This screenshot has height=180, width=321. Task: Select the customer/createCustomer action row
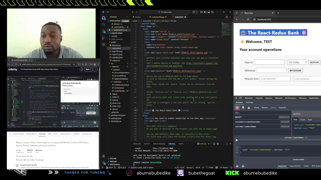262,122
